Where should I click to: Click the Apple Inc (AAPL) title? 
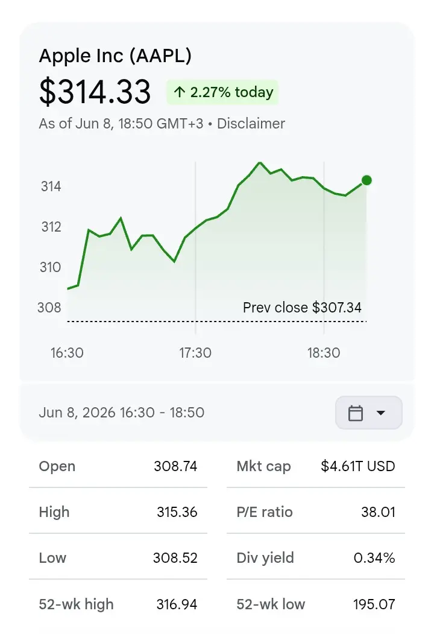(x=115, y=55)
